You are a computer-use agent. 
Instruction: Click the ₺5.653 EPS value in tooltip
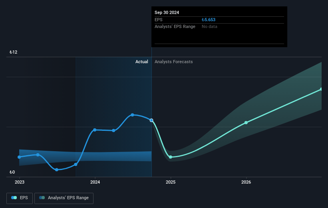pyautogui.click(x=209, y=20)
